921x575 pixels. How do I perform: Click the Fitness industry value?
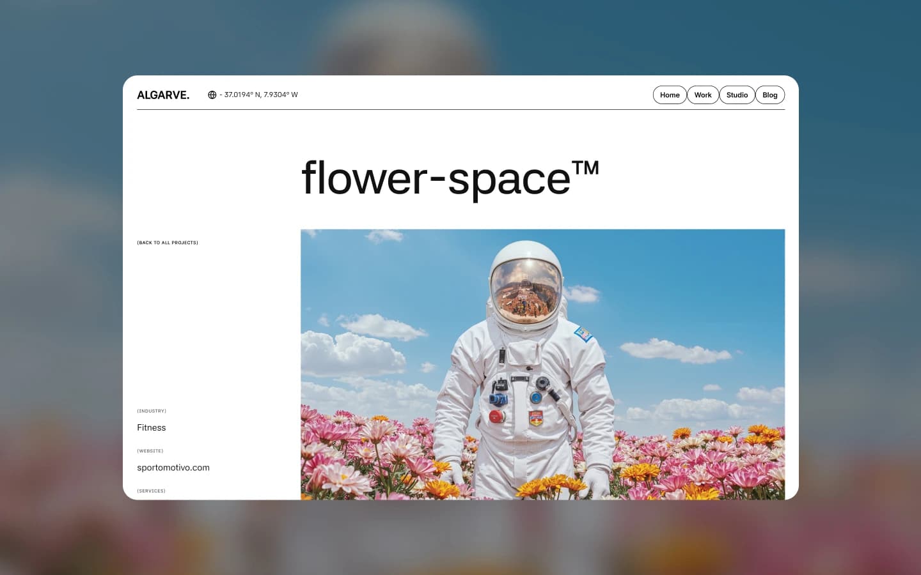point(152,428)
